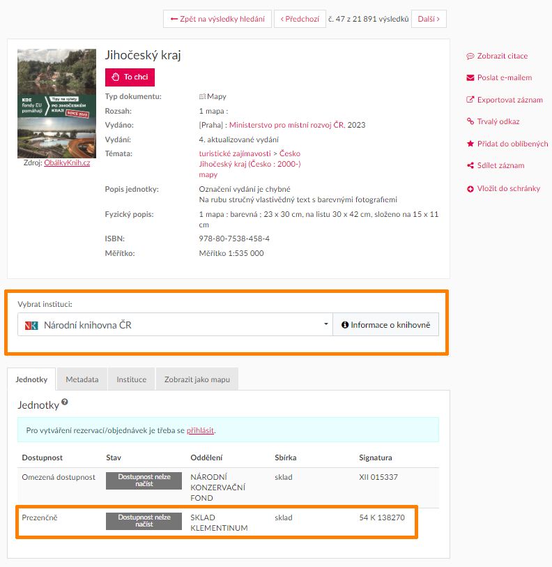Click the Sdílet záznam share icon

pos(470,165)
